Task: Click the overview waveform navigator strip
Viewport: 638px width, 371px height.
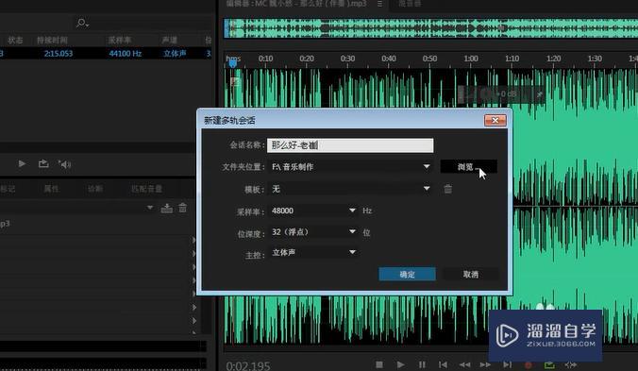Action: click(430, 28)
